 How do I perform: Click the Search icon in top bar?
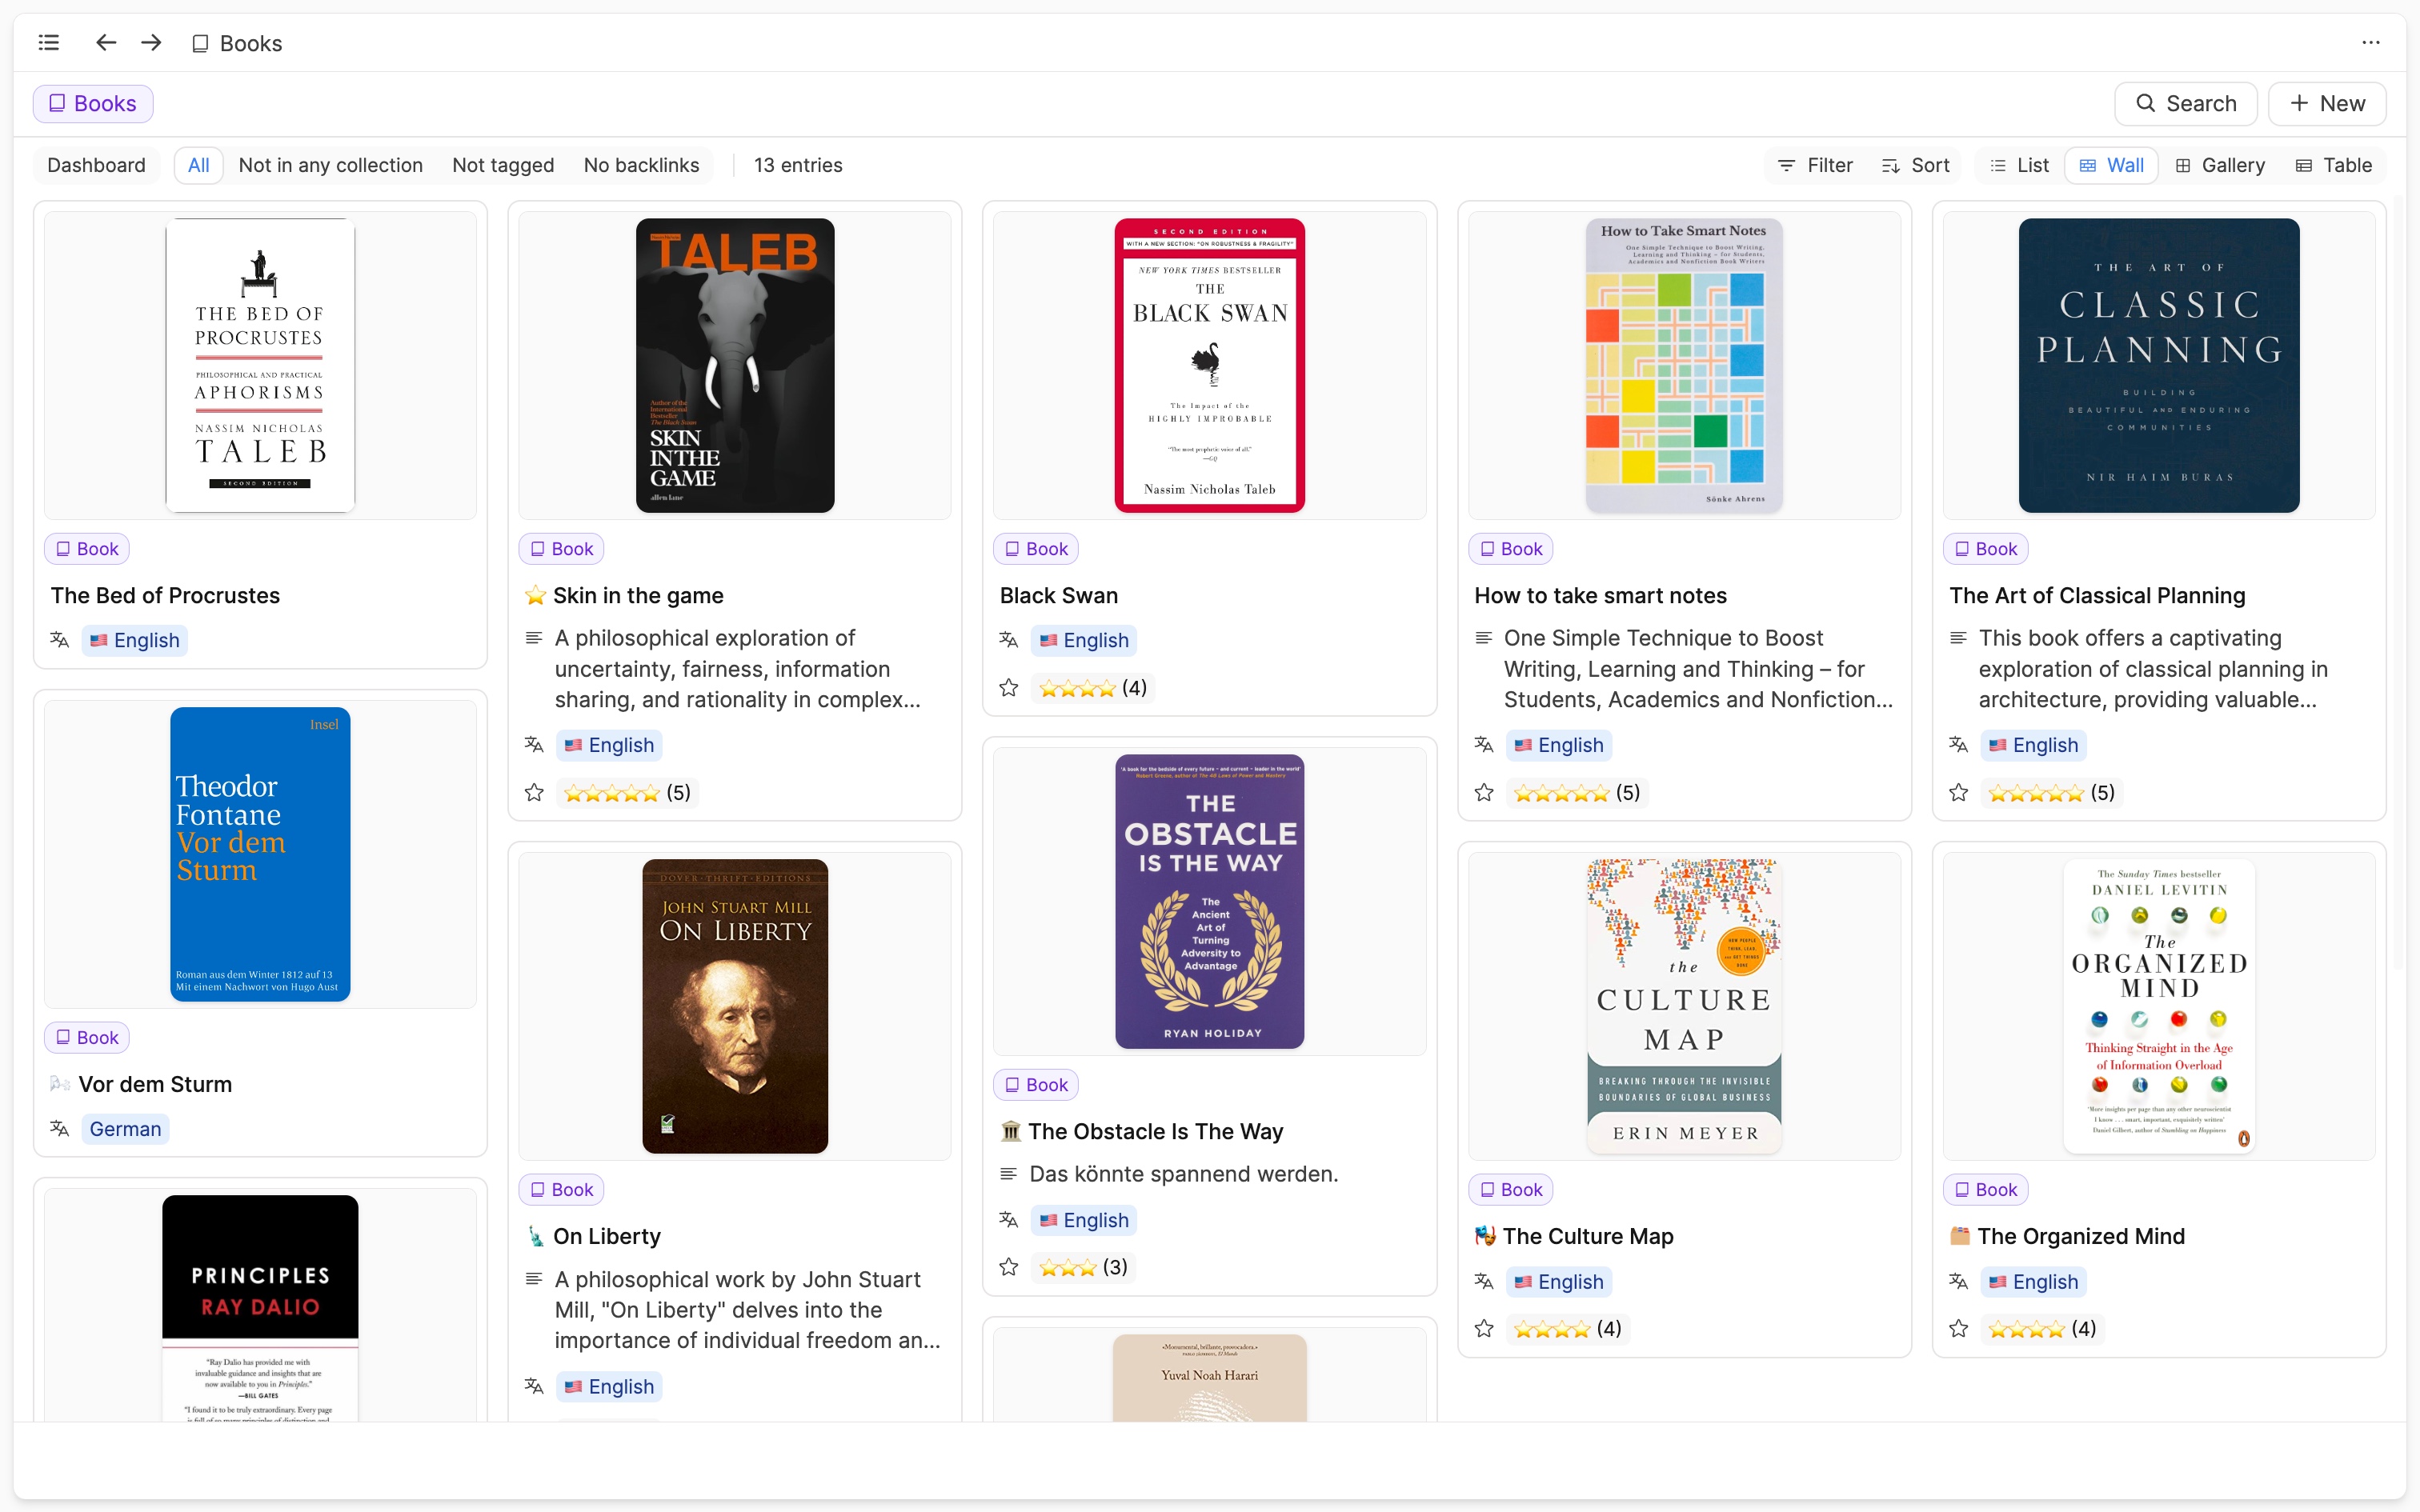point(2145,102)
